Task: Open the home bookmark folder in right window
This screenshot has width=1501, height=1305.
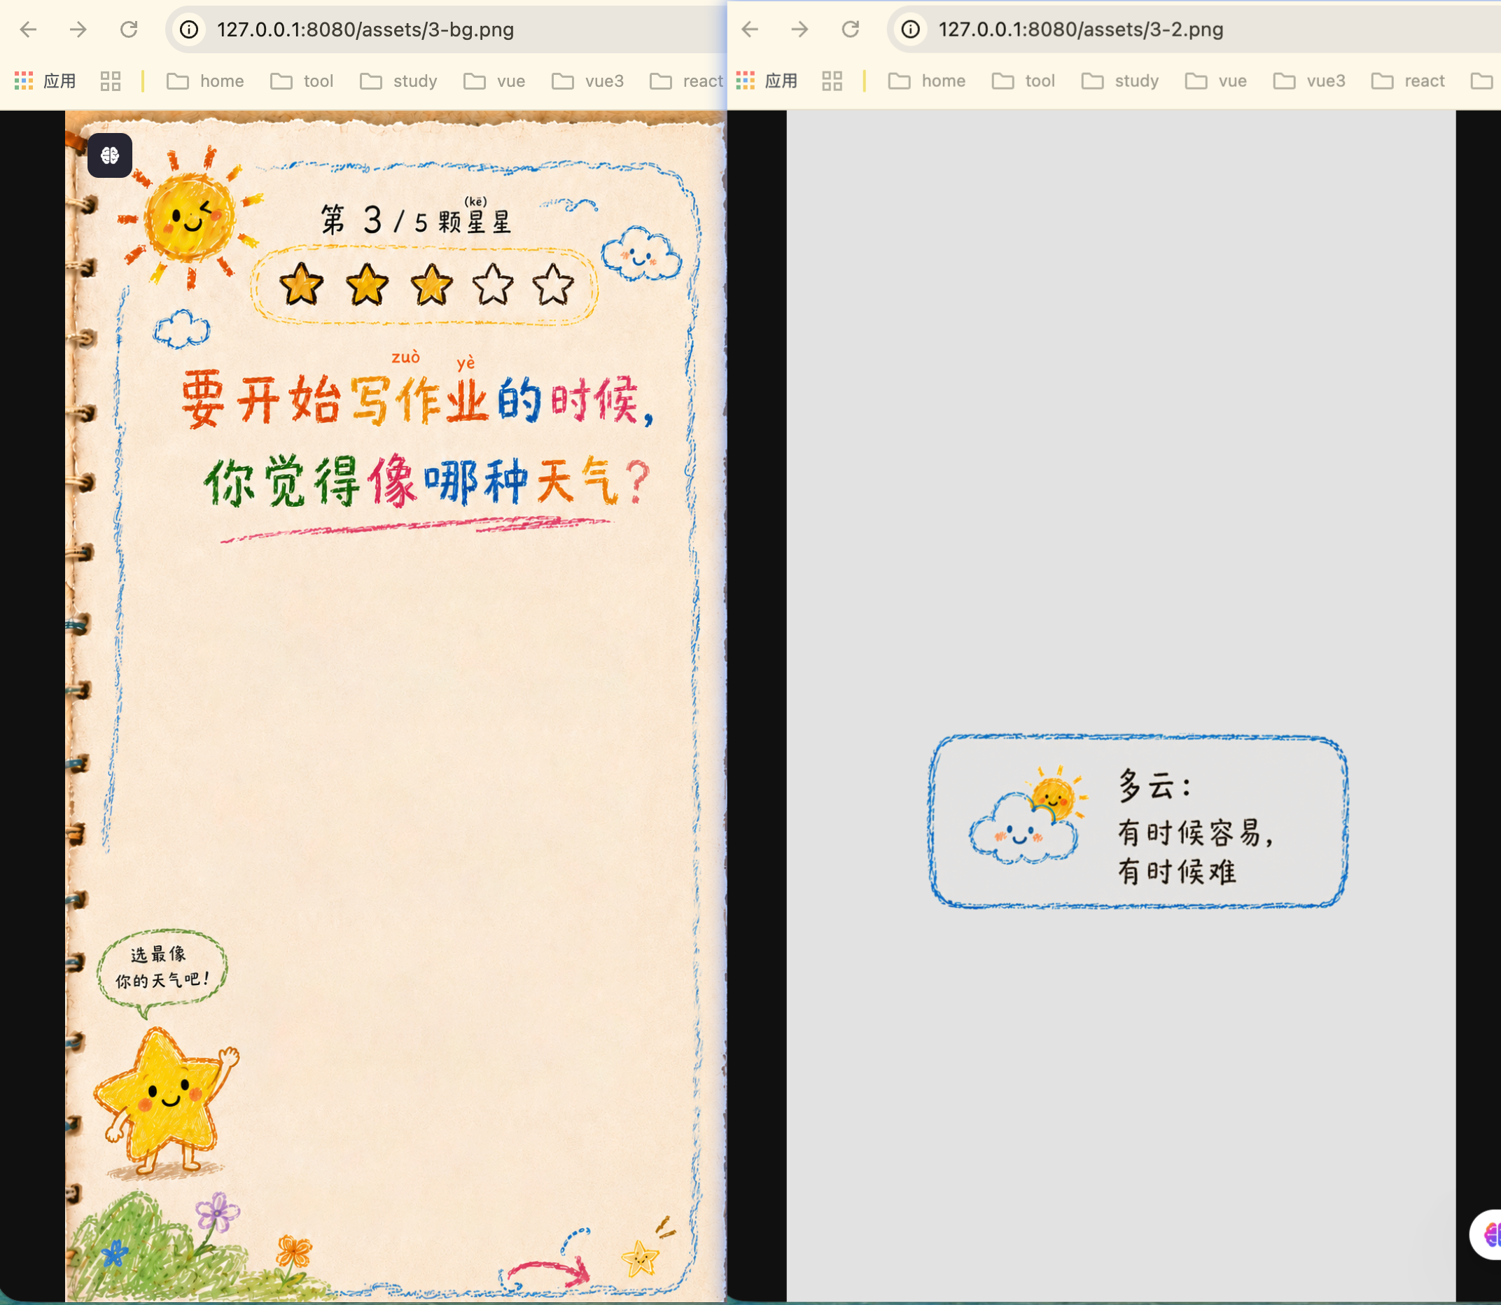Action: (x=927, y=81)
